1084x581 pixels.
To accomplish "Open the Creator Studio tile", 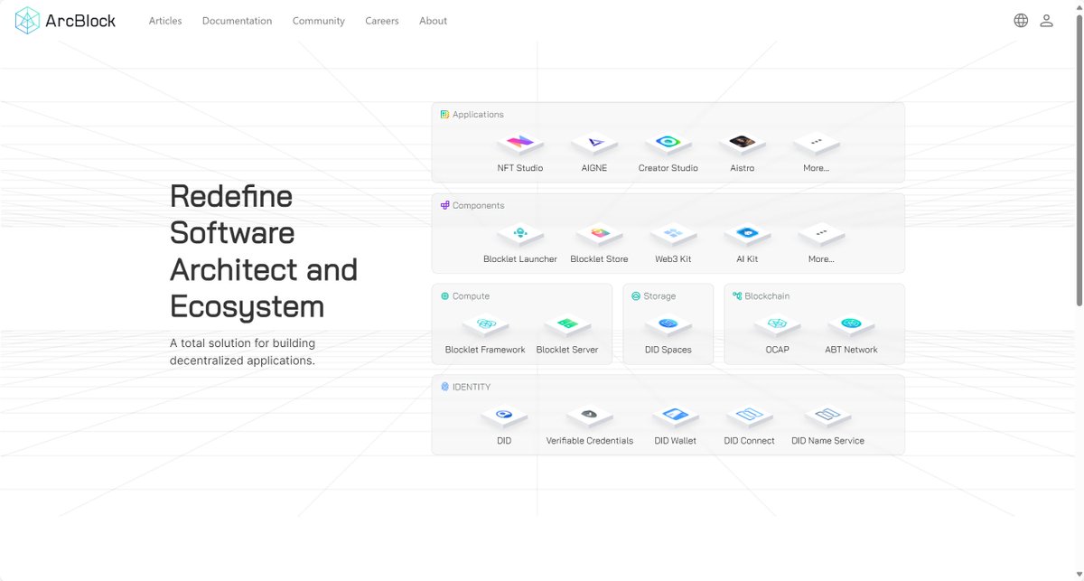I will tap(668, 152).
